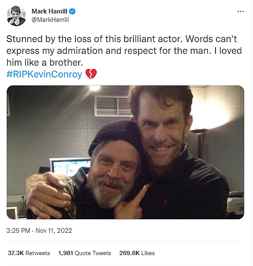This screenshot has width=253, height=266.
Task: Follow the #RIPKevinConroy hashtag
Action: [45, 74]
